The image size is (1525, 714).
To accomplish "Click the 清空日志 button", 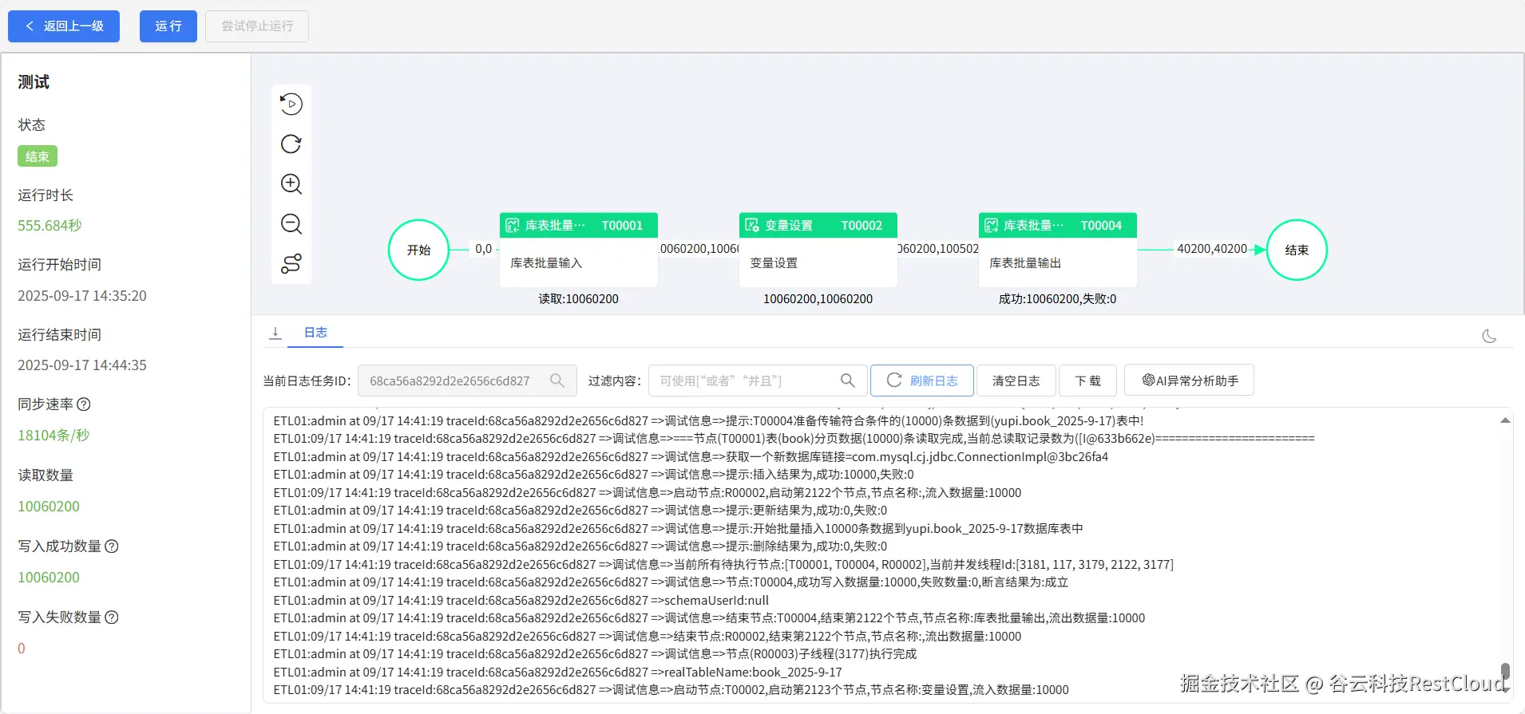I will tap(1016, 381).
